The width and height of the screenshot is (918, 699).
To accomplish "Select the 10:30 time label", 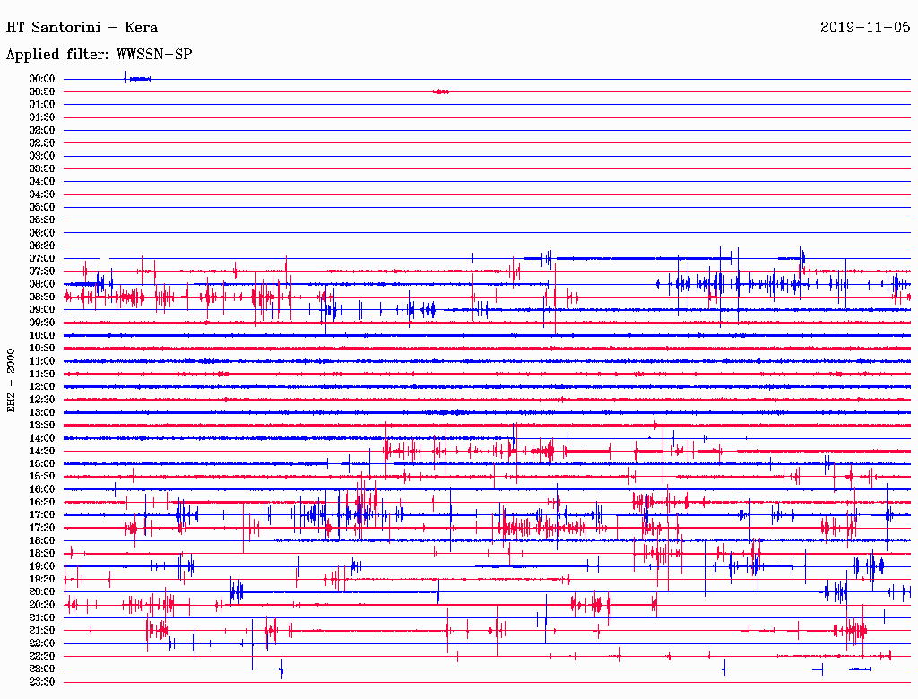I will pyautogui.click(x=41, y=349).
